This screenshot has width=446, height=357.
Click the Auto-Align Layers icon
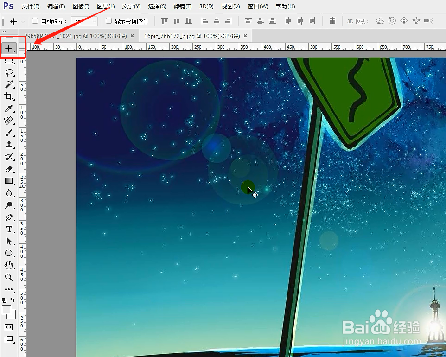[332, 21]
